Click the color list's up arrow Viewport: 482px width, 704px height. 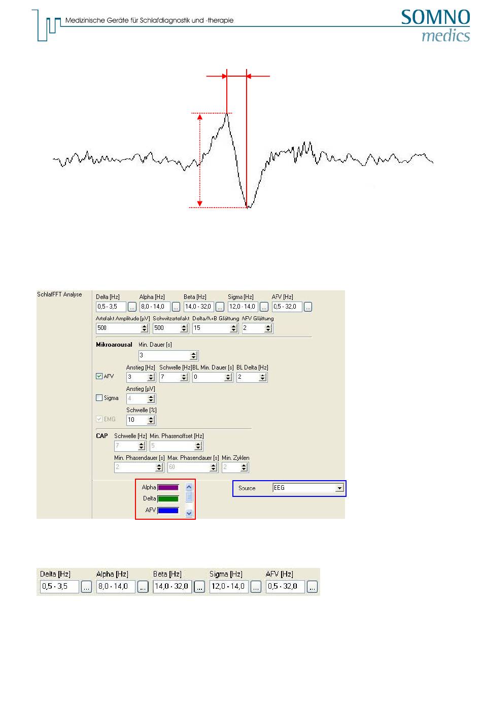189,487
